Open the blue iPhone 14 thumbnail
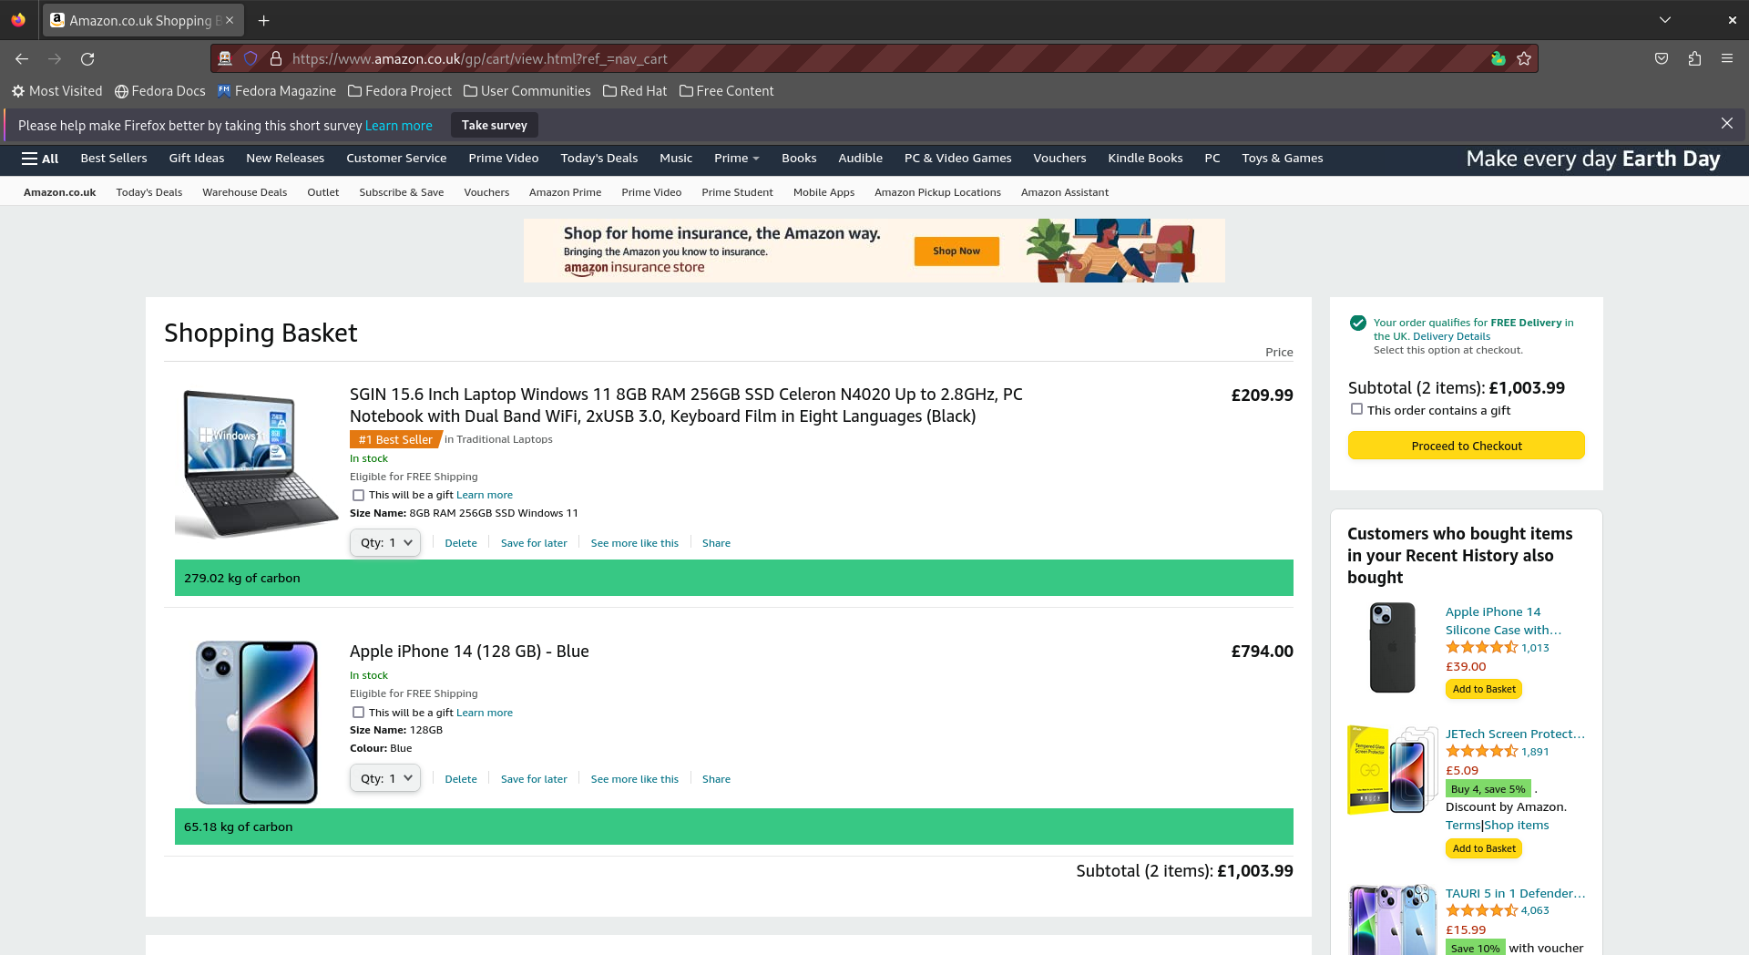This screenshot has height=955, width=1749. [x=257, y=722]
